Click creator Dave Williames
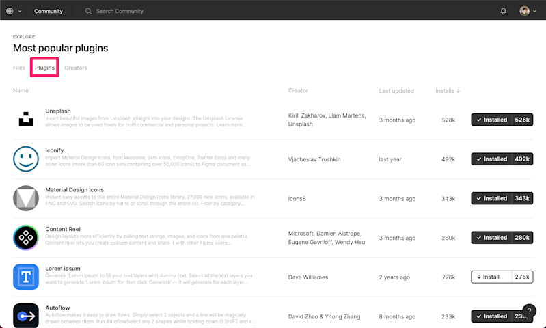The height and width of the screenshot is (328, 546). [x=308, y=277]
